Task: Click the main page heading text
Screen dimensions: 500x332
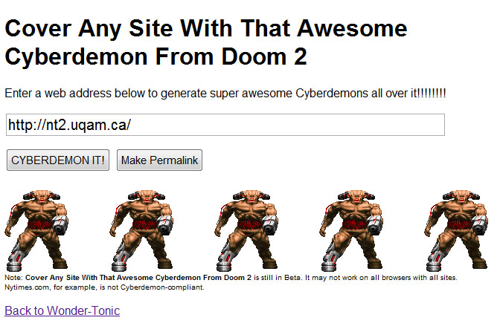Action: pos(206,42)
